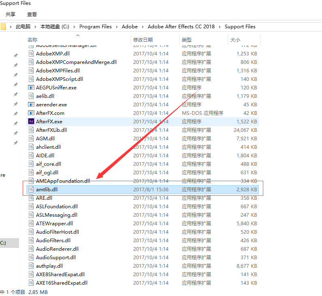Click the AdobeXMP.dll file icon

point(31,53)
